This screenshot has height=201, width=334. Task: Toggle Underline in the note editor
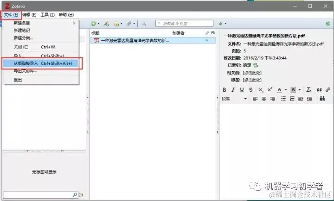pyautogui.click(x=242, y=90)
